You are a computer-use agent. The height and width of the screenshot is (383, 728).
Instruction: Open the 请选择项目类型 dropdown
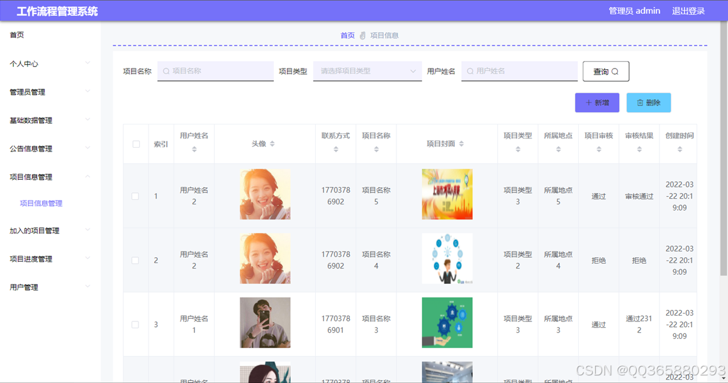point(367,71)
